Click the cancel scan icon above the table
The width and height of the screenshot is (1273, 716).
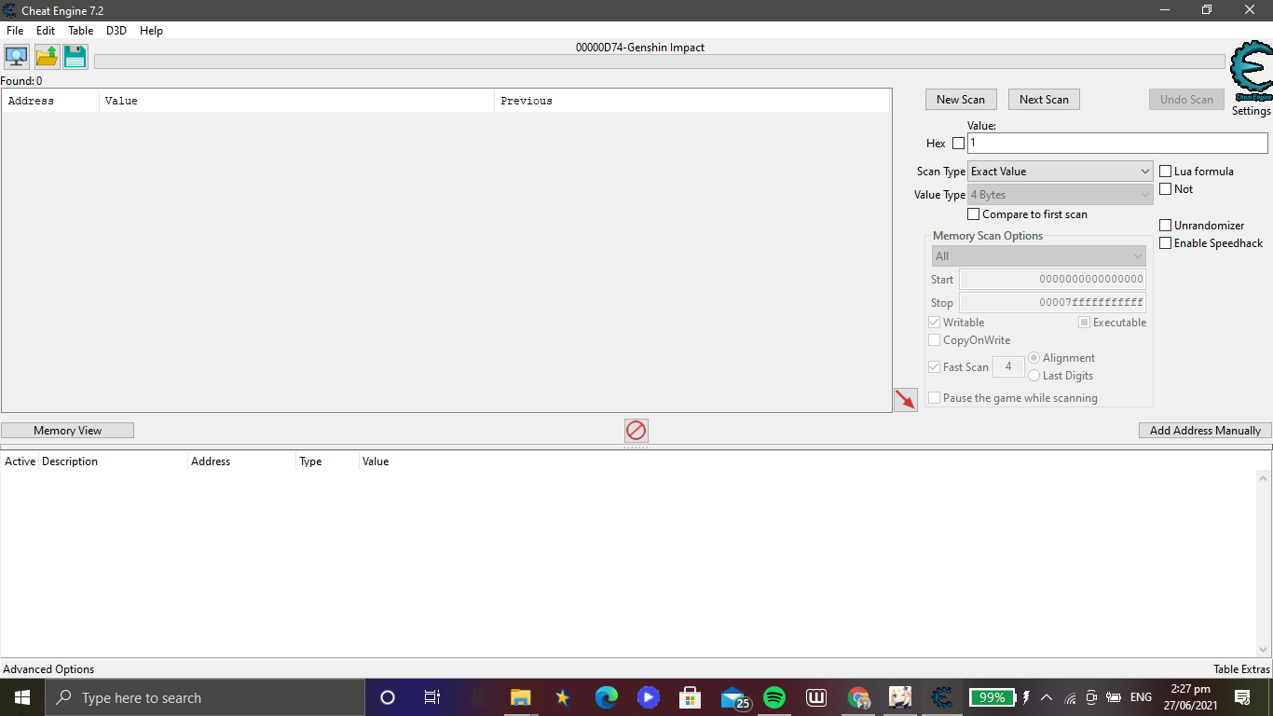[x=636, y=430]
